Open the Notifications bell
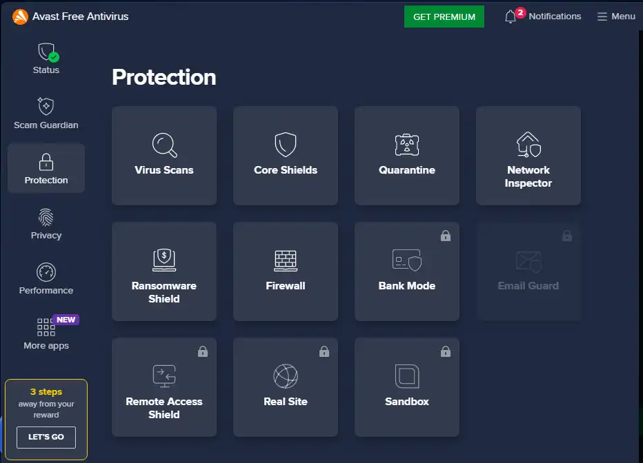Image resolution: width=643 pixels, height=463 pixels. 542,16
